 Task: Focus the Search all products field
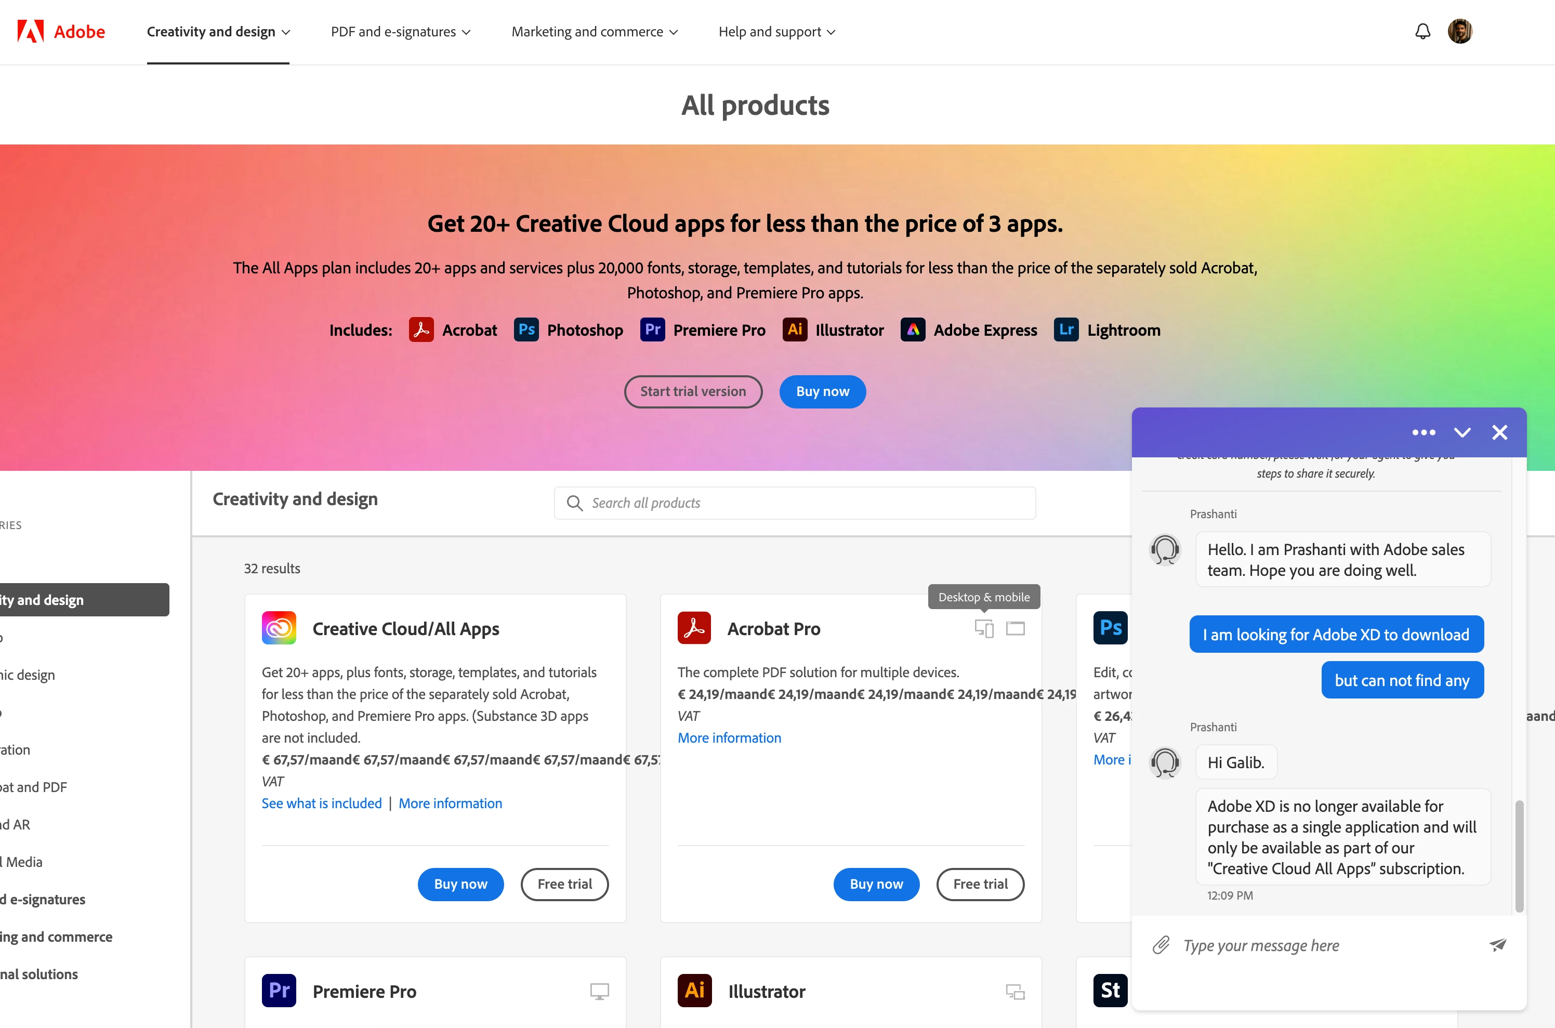pos(795,503)
